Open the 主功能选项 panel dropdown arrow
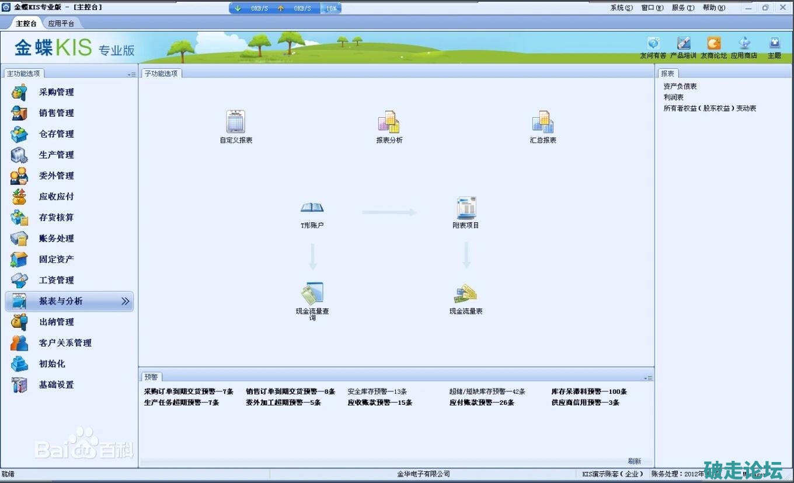The width and height of the screenshot is (794, 483). coord(131,75)
